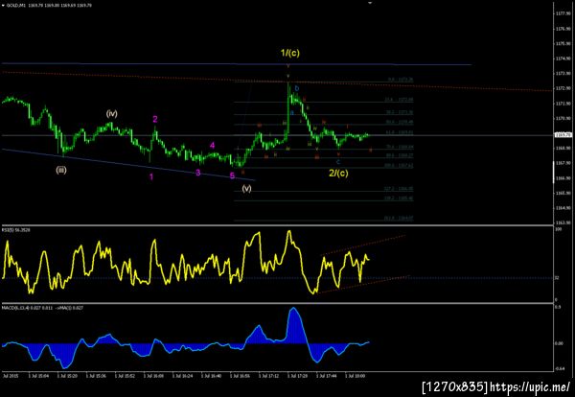Click the chart shift marker triangle at top

tap(370, 2)
